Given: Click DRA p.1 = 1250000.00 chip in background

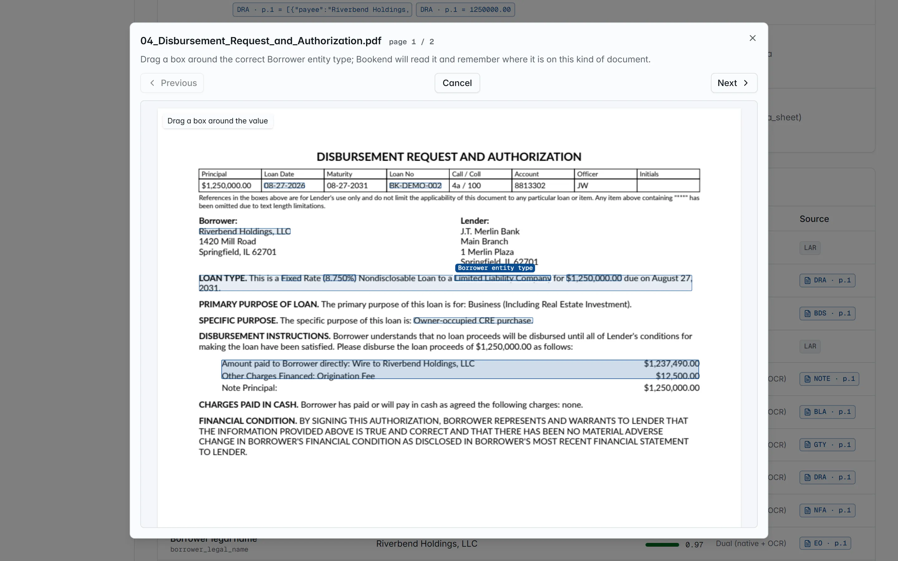Looking at the screenshot, I should (465, 10).
